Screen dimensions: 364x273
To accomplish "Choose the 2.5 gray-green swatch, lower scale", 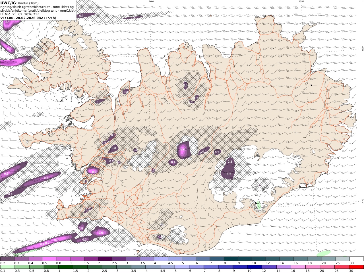I will (109, 267).
